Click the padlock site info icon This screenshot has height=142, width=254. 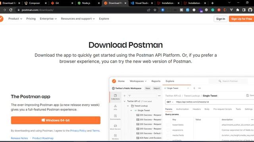19,10
